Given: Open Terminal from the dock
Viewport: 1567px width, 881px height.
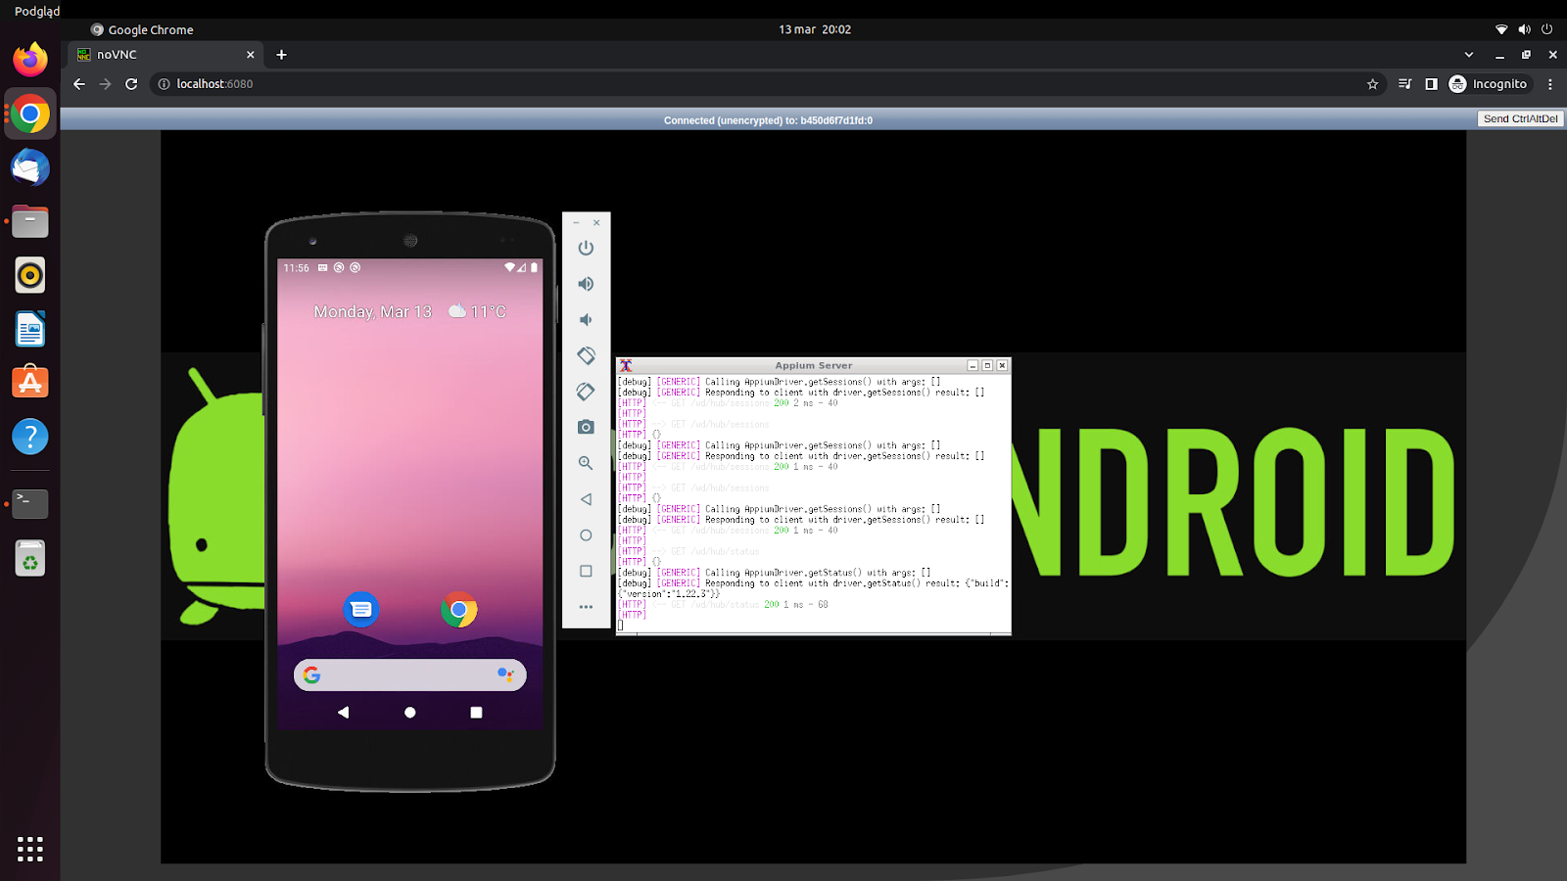Looking at the screenshot, I should pos(30,504).
